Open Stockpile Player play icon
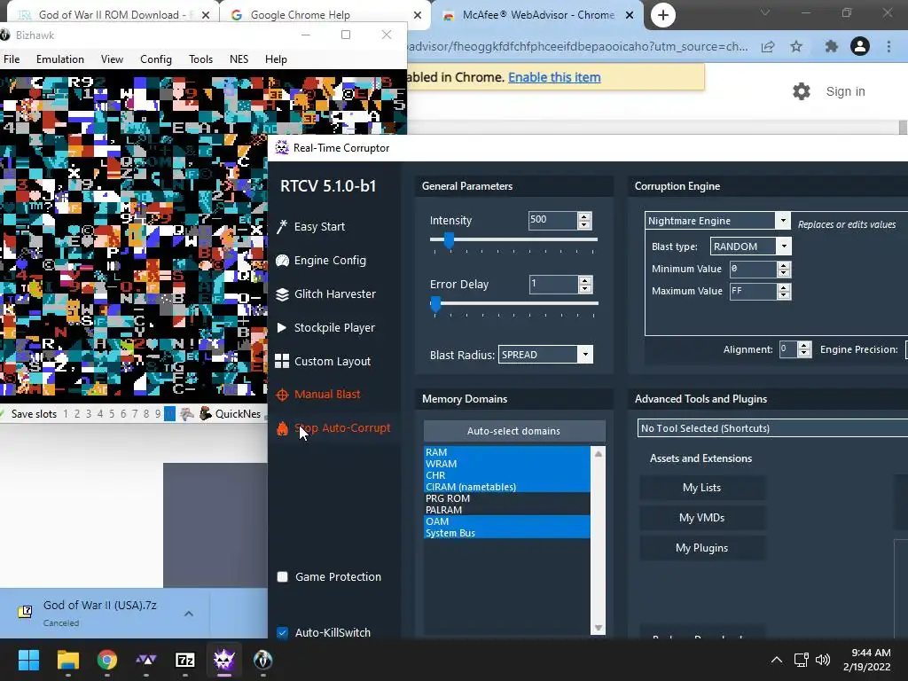This screenshot has width=908, height=681. point(282,328)
